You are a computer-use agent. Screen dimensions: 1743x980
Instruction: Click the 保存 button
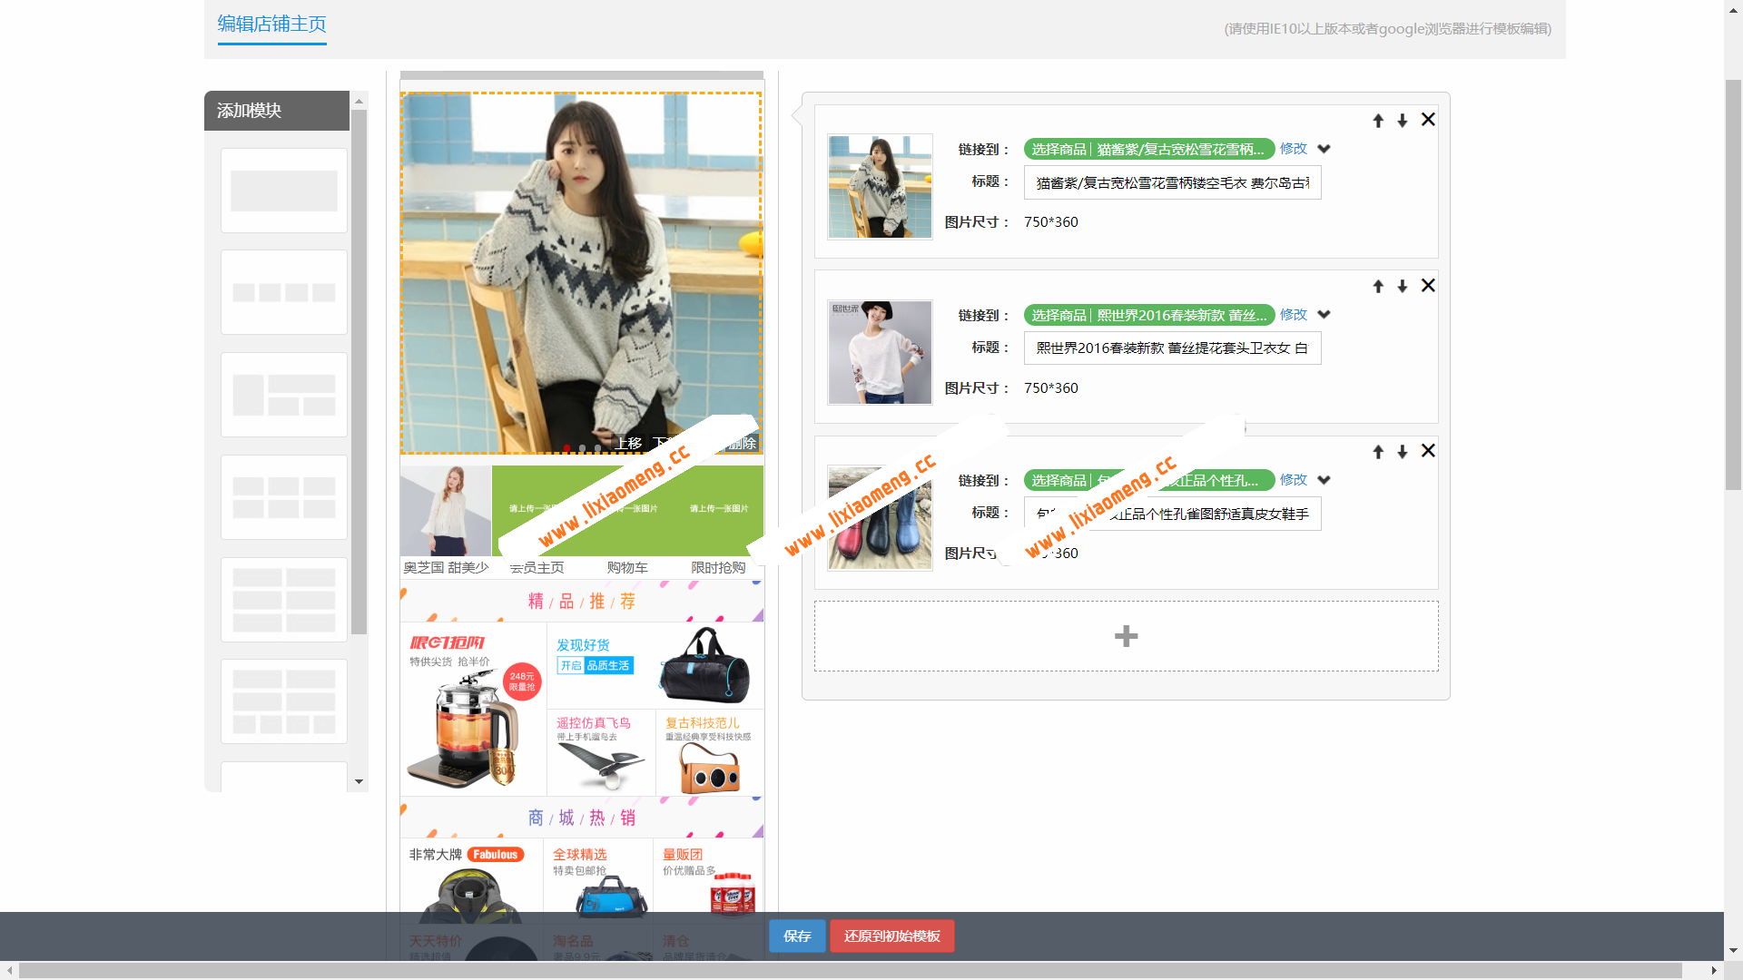tap(796, 936)
